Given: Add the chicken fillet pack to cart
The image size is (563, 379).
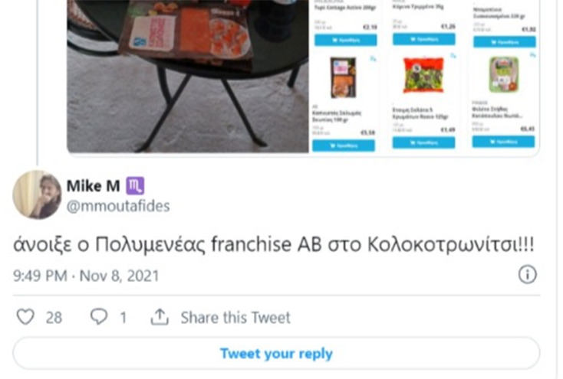Looking at the screenshot, I should pos(503,142).
